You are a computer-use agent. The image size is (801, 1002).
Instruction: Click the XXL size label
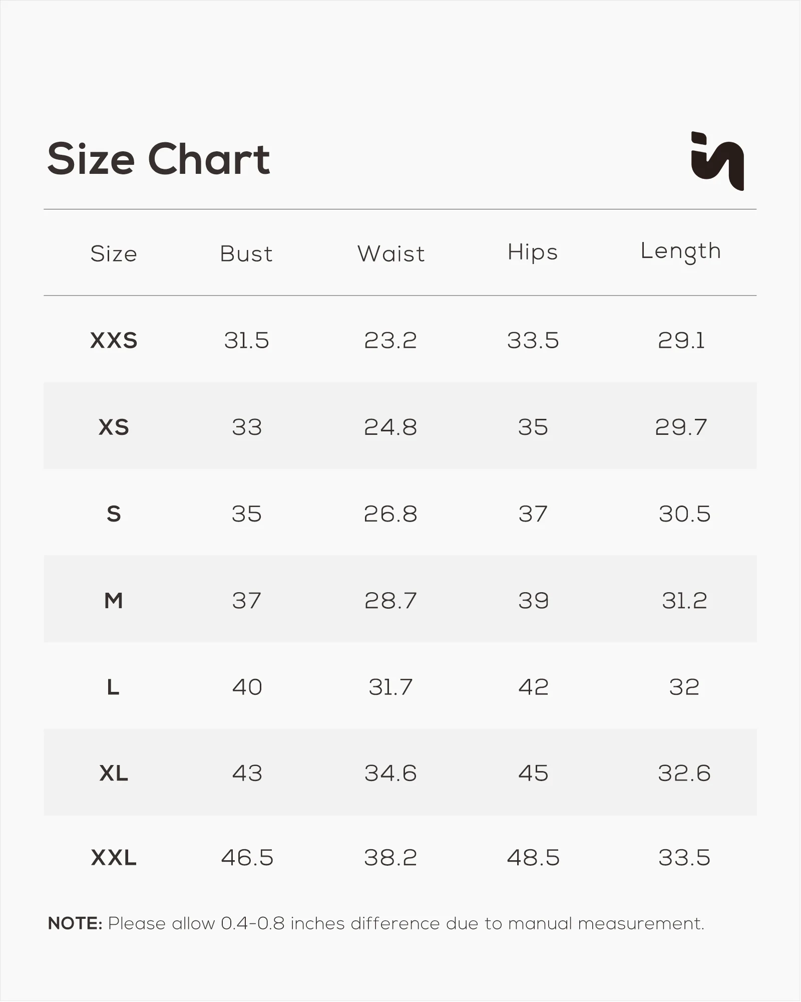pos(114,858)
